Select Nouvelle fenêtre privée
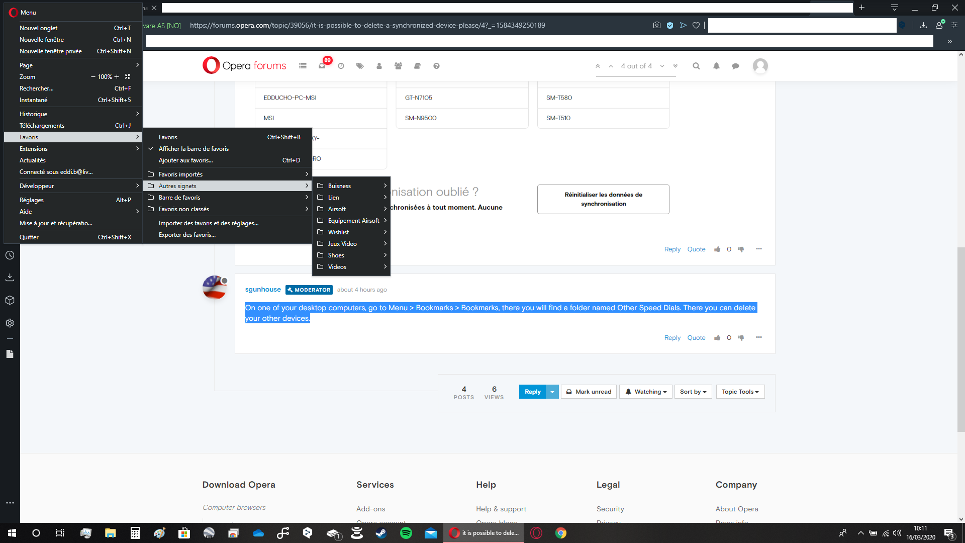Viewport: 965px width, 543px height. click(73, 51)
